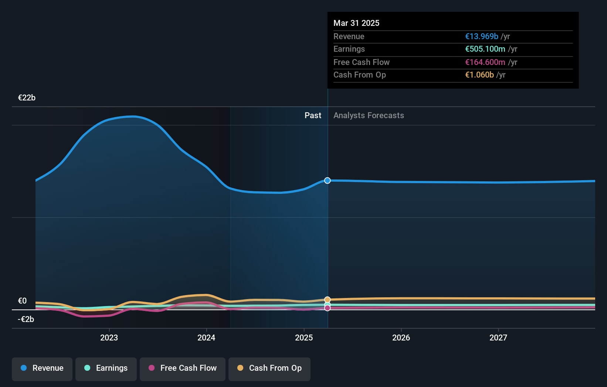Click the -€2b y-axis label
The height and width of the screenshot is (387, 607).
[x=26, y=319]
